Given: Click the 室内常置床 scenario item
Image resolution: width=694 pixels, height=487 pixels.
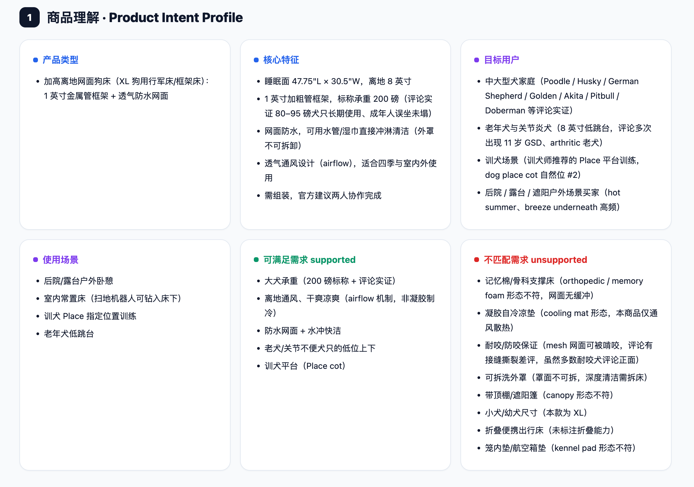Looking at the screenshot, I should (113, 298).
